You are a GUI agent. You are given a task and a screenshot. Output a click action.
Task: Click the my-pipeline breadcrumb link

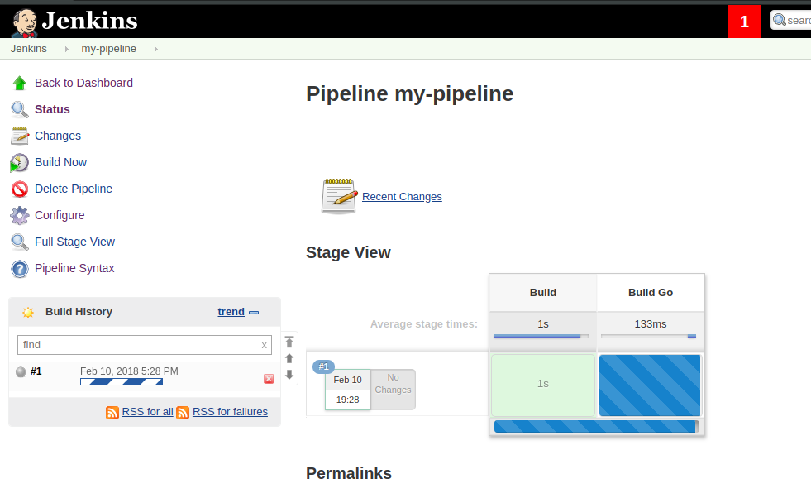coord(108,49)
